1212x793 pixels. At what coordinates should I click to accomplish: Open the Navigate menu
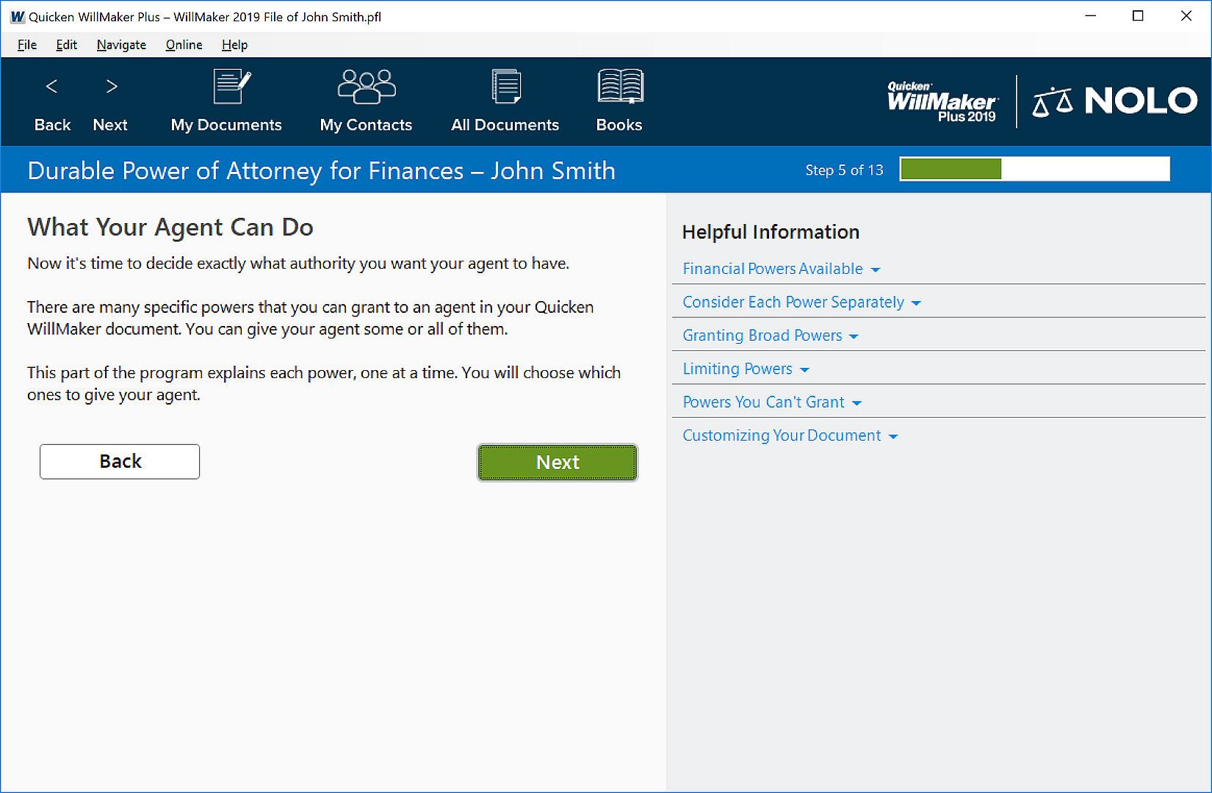[121, 45]
